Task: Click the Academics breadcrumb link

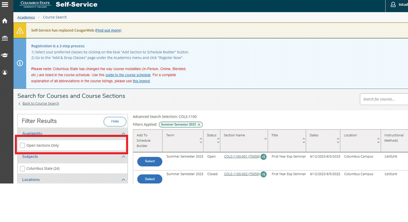Action: 26,17
